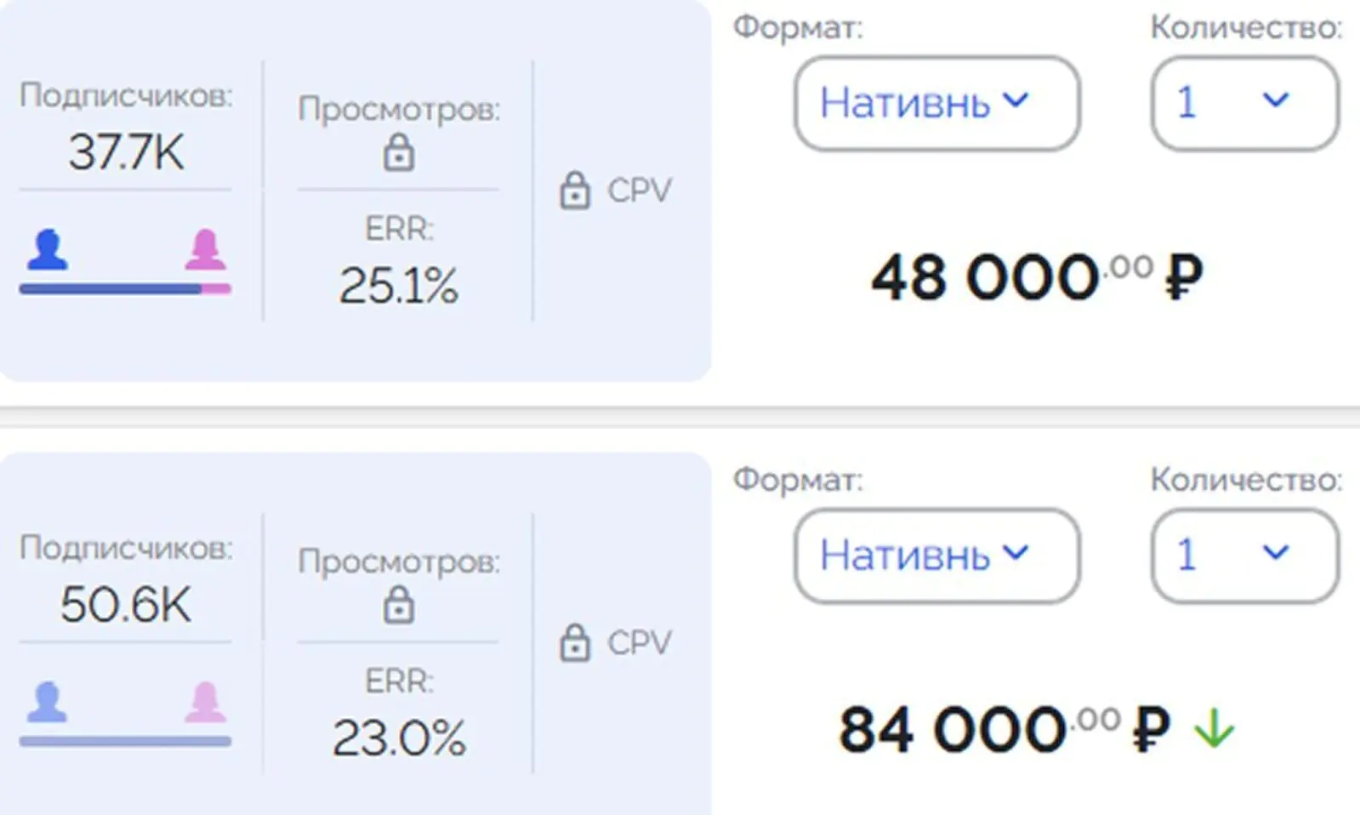Click the CPV lock icon on the 37.7K channel

(x=575, y=189)
